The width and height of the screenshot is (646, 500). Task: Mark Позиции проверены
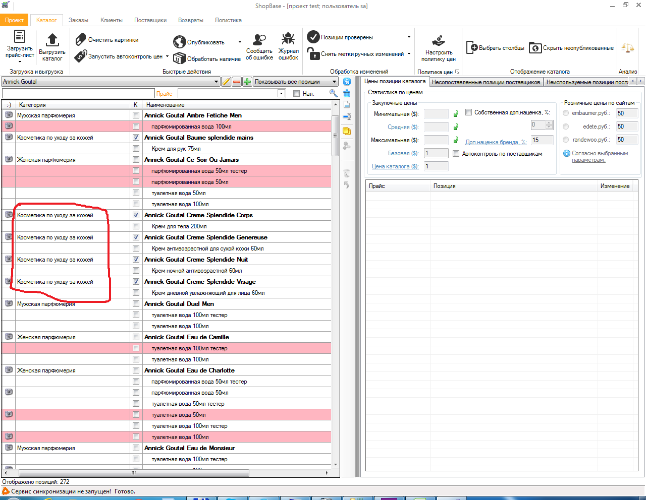pos(340,37)
